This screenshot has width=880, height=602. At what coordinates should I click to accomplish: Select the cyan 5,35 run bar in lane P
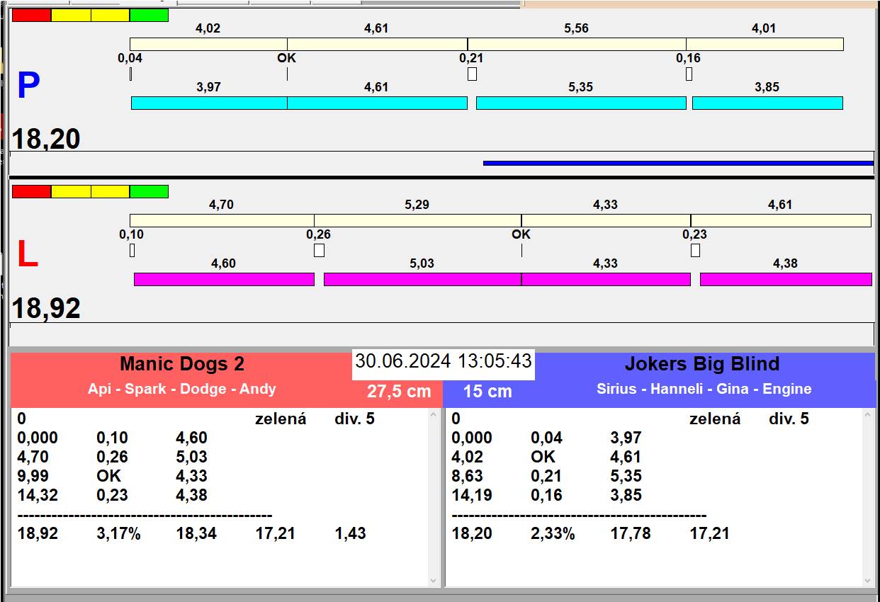click(x=581, y=103)
